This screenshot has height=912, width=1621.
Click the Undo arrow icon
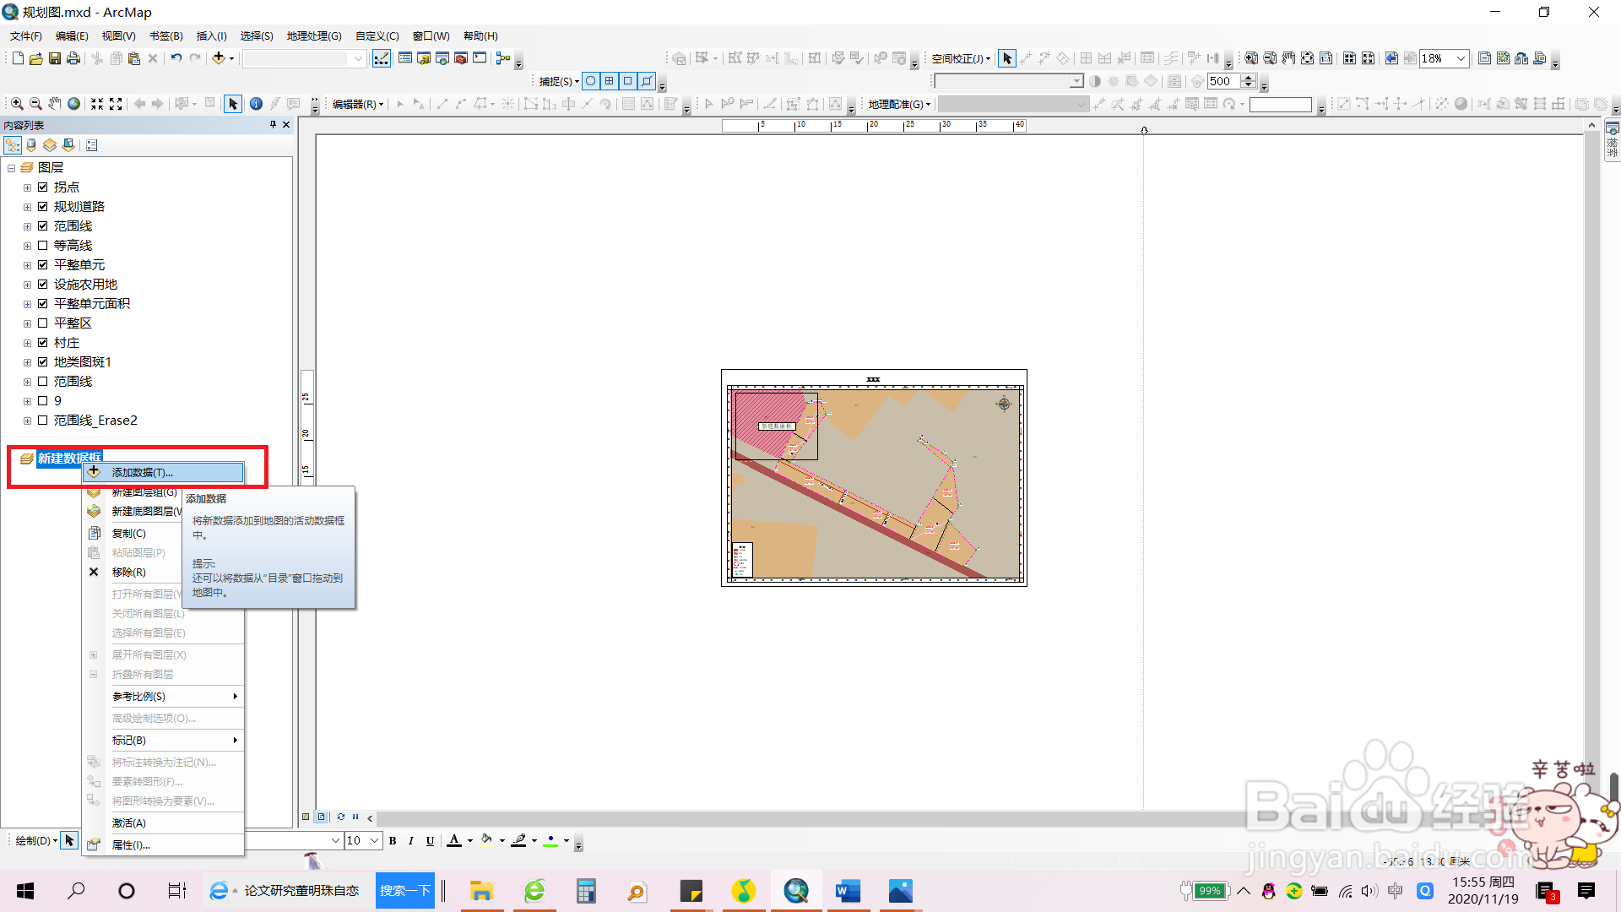(x=176, y=58)
